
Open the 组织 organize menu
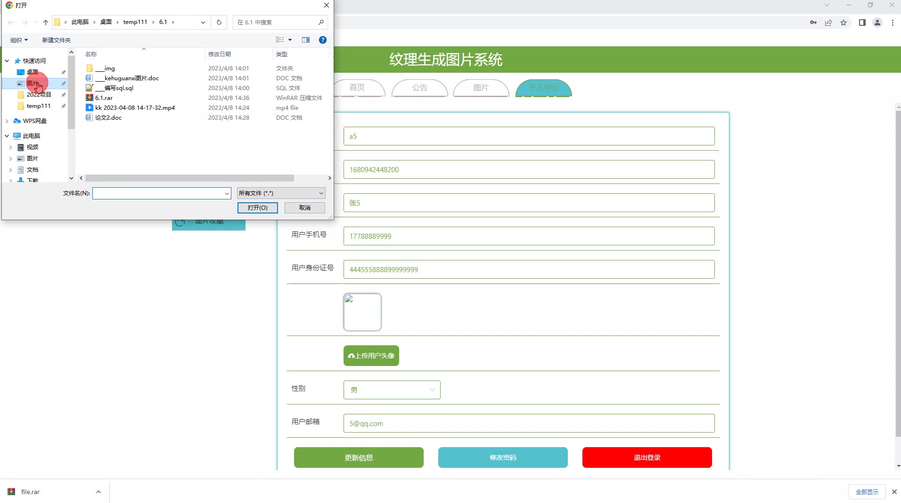pos(19,40)
